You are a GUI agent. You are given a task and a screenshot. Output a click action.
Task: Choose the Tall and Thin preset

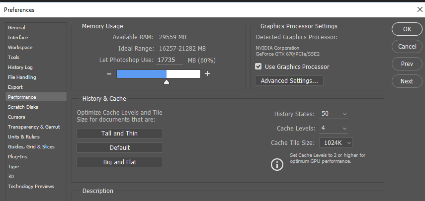119,133
